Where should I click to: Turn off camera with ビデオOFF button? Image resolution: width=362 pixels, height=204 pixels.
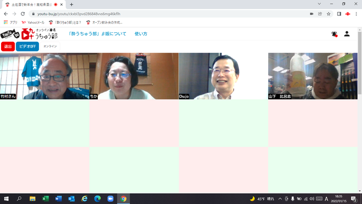pyautogui.click(x=27, y=46)
